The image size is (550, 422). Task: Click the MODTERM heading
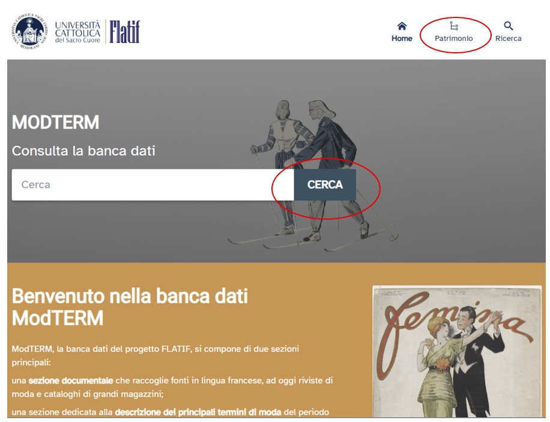tap(55, 122)
